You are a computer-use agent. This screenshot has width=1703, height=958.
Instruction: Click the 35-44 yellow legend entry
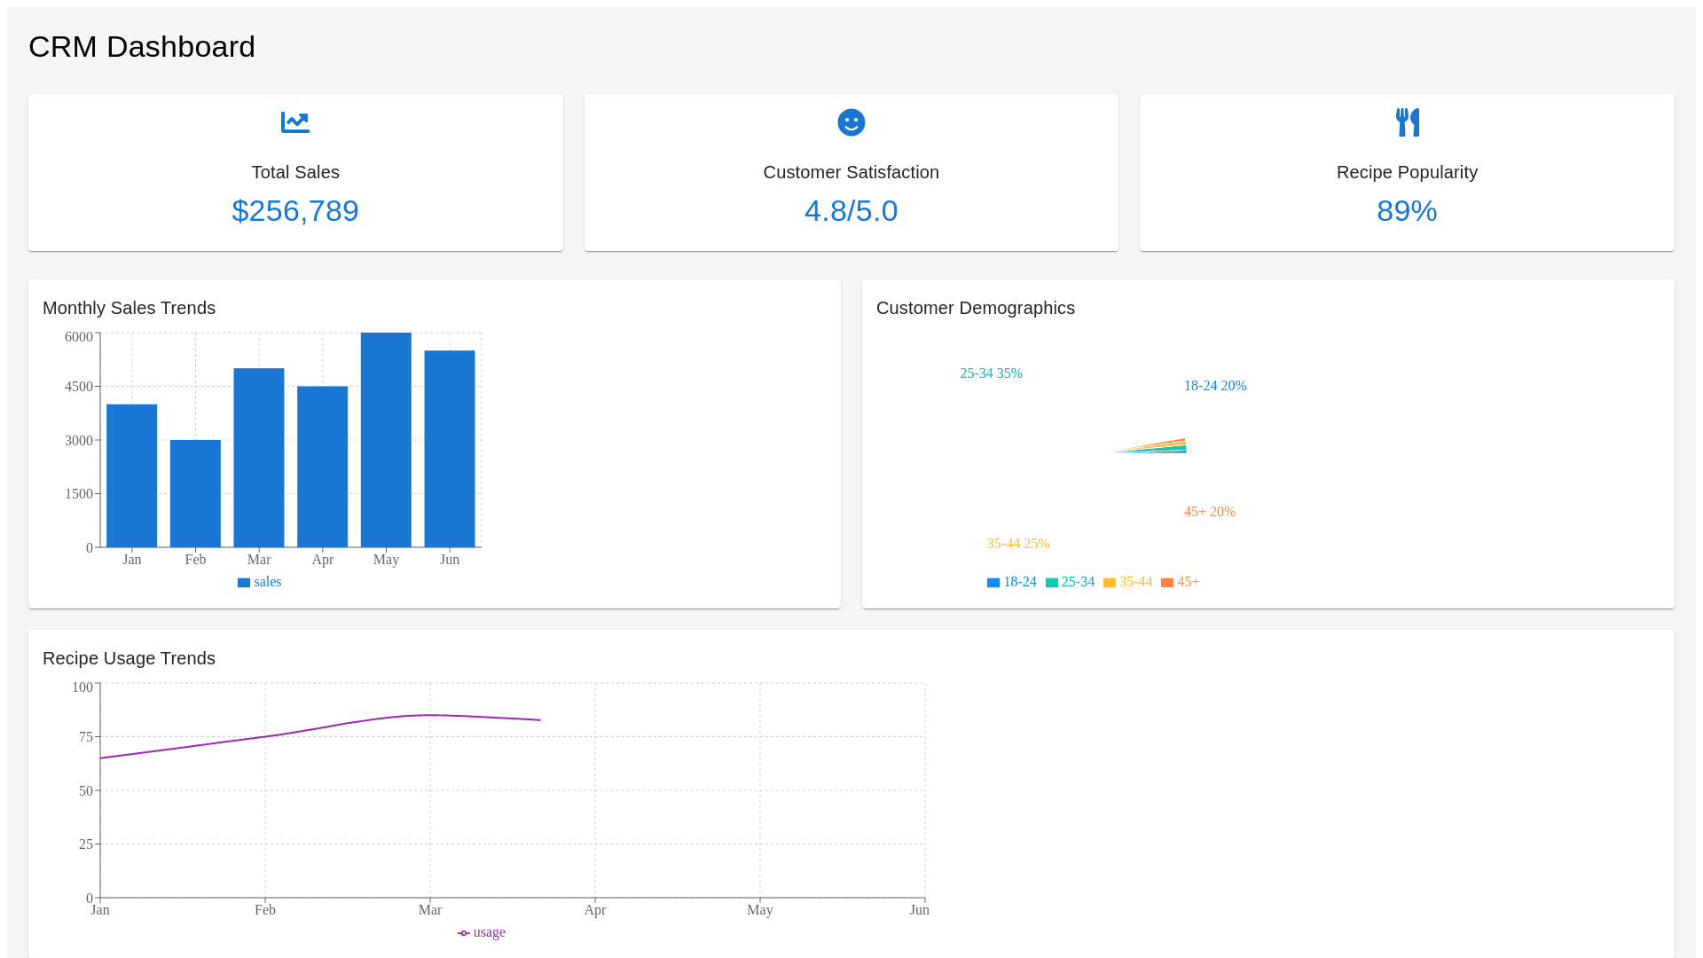(x=1128, y=582)
